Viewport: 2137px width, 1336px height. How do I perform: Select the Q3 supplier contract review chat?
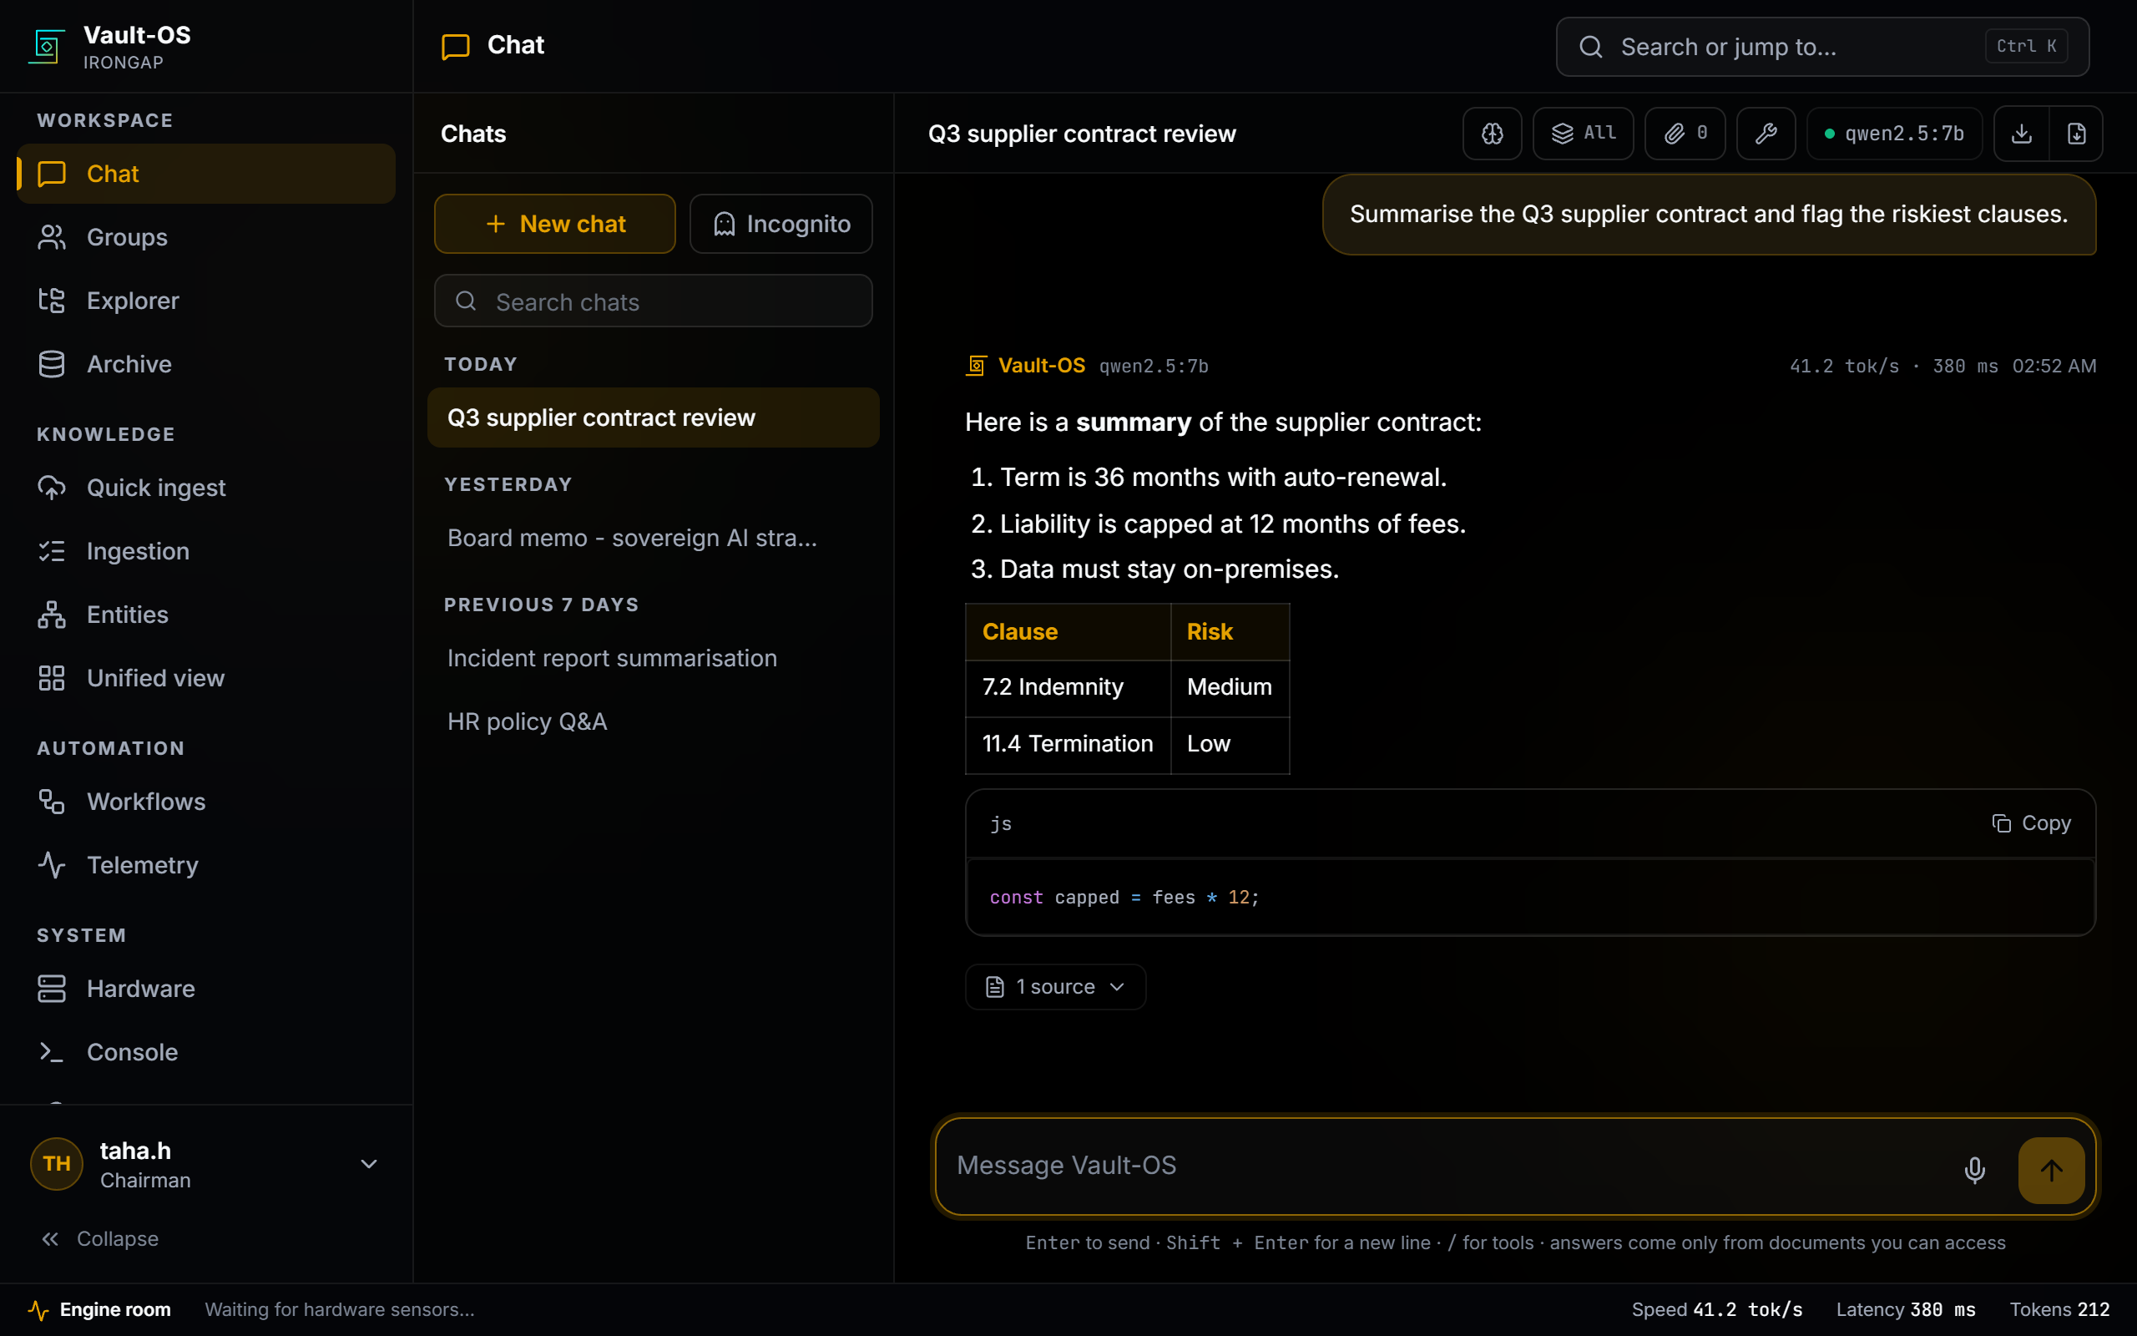tap(654, 417)
